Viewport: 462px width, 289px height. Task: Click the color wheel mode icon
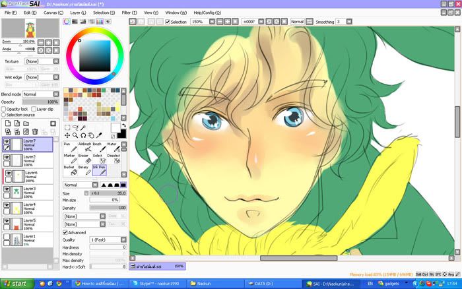tap(67, 22)
